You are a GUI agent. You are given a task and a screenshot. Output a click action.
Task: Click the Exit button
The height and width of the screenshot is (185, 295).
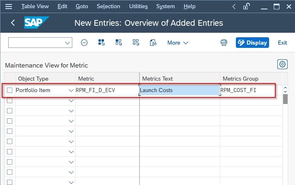(282, 43)
